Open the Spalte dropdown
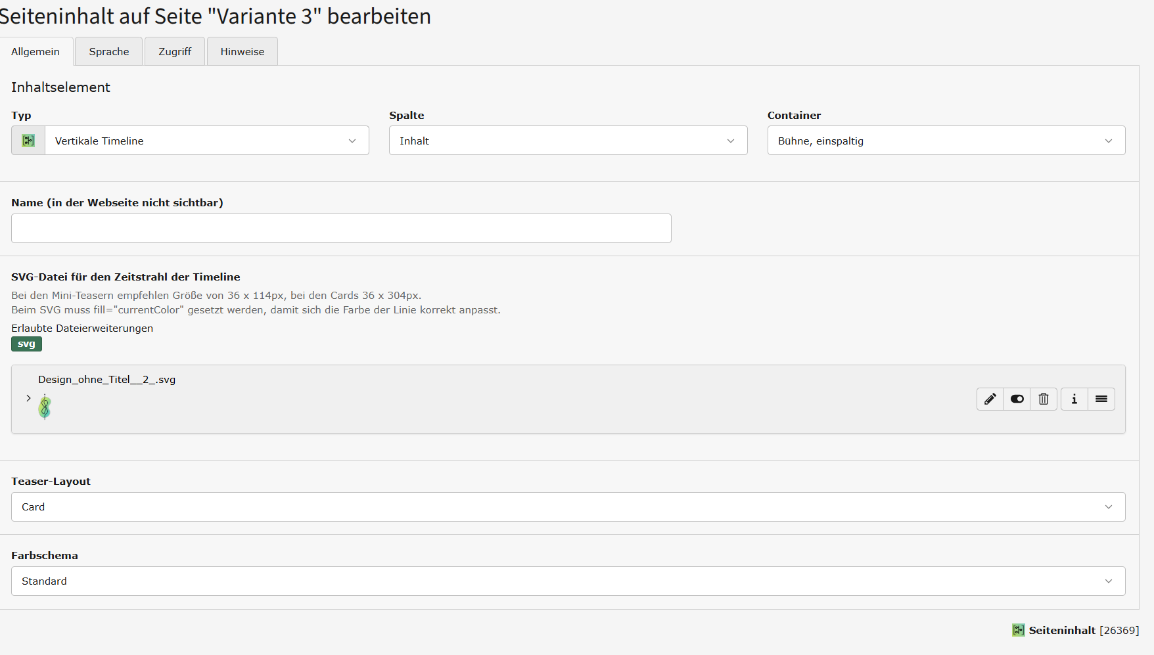This screenshot has height=655, width=1154. pos(568,141)
